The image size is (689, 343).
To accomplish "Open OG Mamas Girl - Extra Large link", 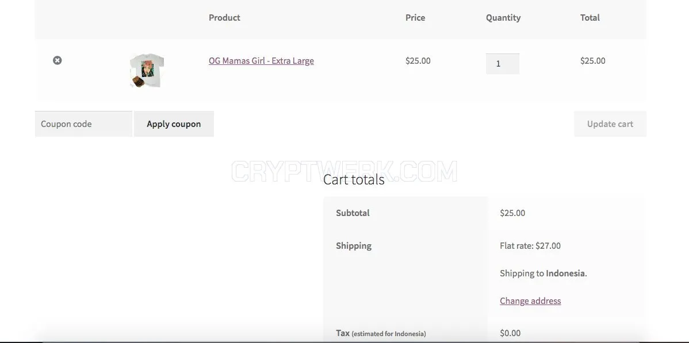I will click(x=261, y=60).
